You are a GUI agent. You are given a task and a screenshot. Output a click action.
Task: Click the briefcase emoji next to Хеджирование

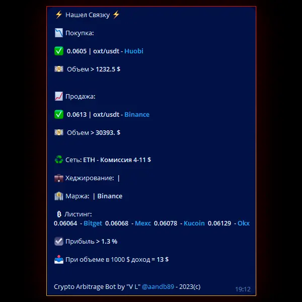tap(59, 178)
